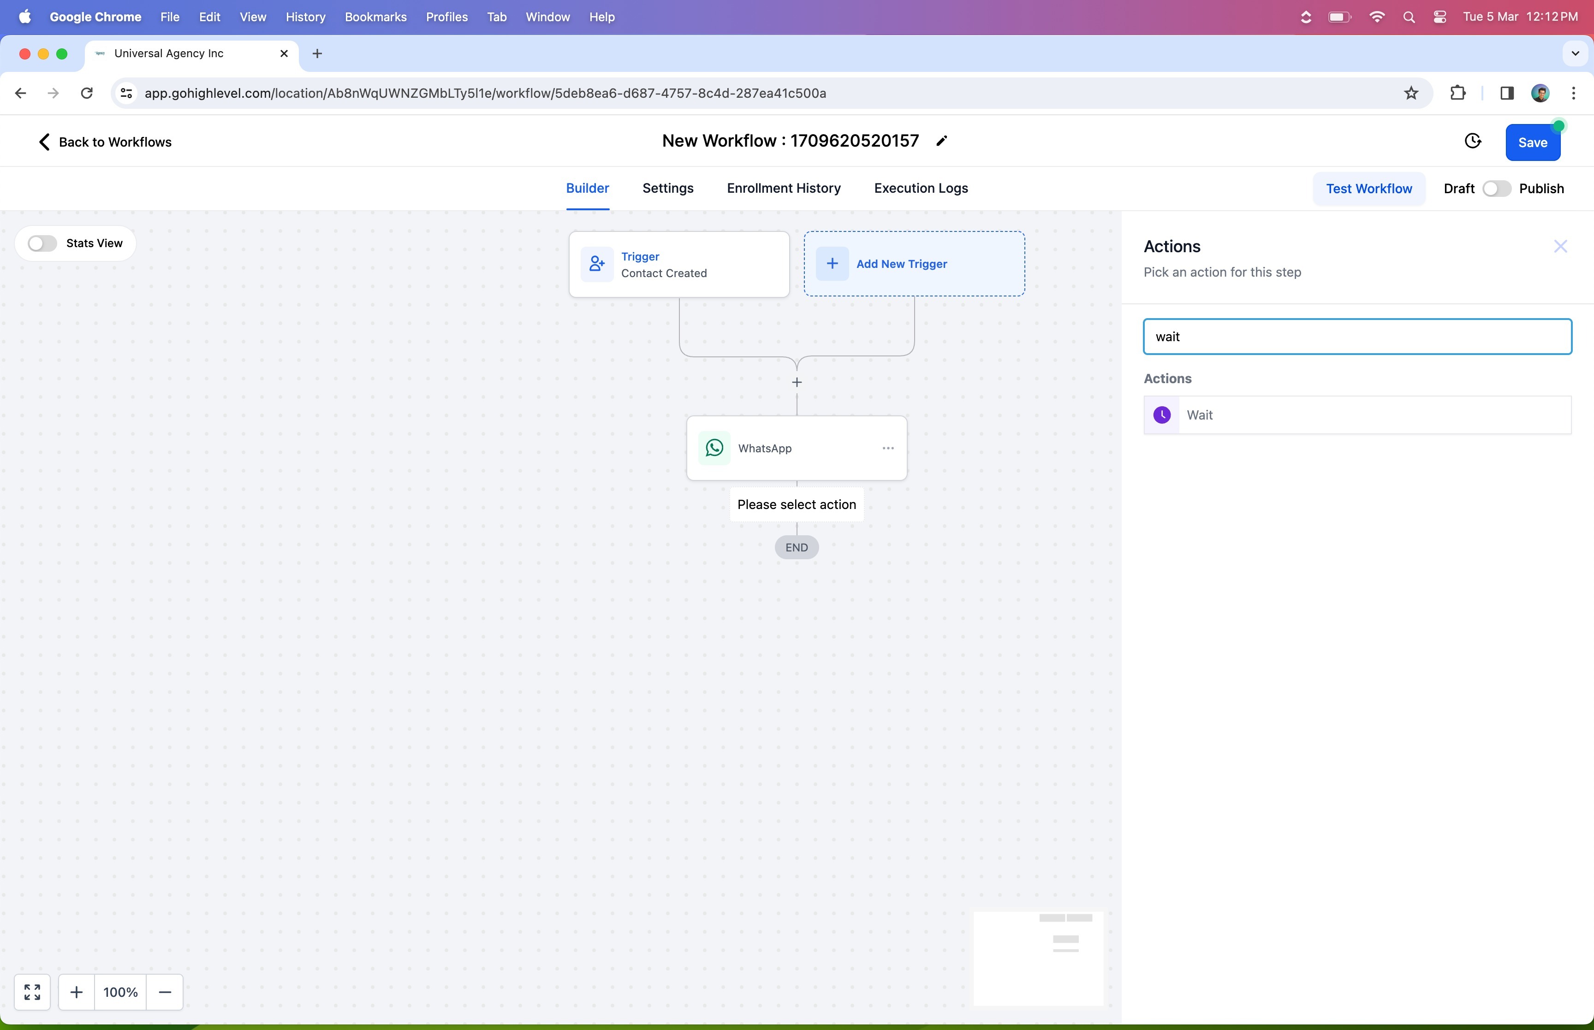Go Back to Workflows

105,142
